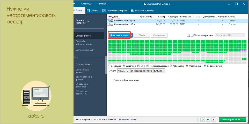
Task: Open 'Оптимизация дисков' in sidebar
Action: [82, 71]
